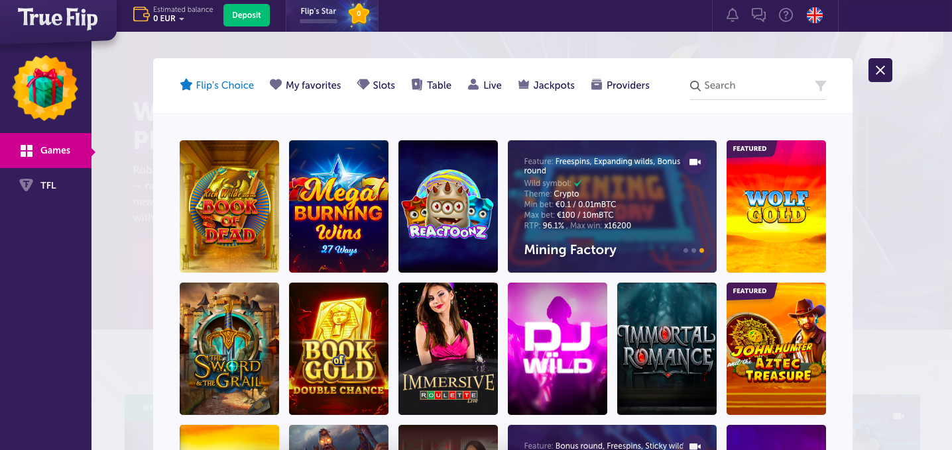Click the green Deposit button
952x450 pixels.
point(247,15)
